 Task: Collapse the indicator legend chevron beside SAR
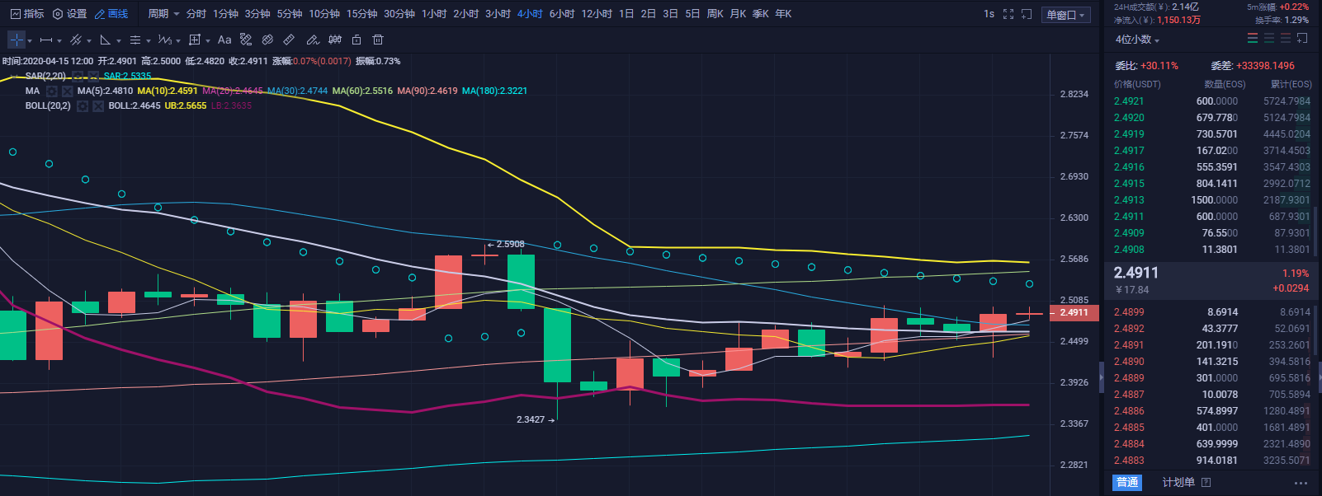pyautogui.click(x=13, y=77)
